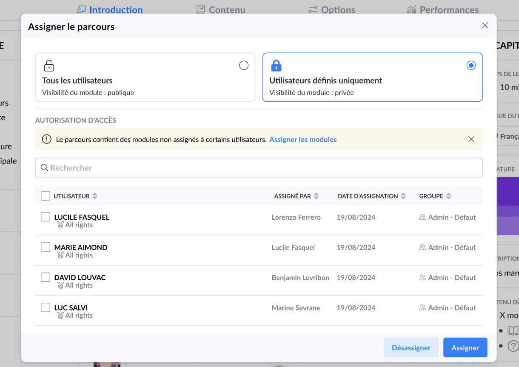519x367 pixels.
Task: Sort by Date d'assignation column arrows
Action: [403, 196]
